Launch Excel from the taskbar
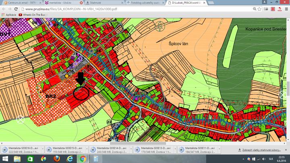 (31, 159)
